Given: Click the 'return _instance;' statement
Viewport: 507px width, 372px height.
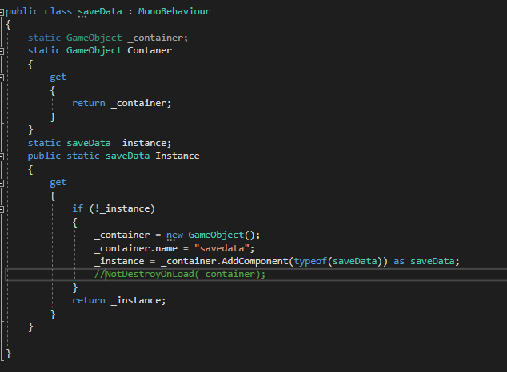Looking at the screenshot, I should [118, 300].
